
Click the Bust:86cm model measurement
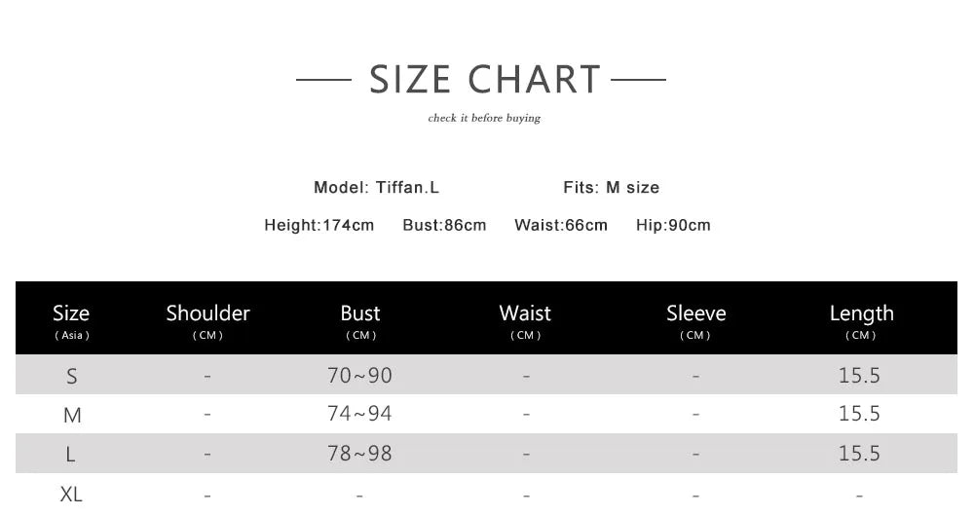pos(444,225)
